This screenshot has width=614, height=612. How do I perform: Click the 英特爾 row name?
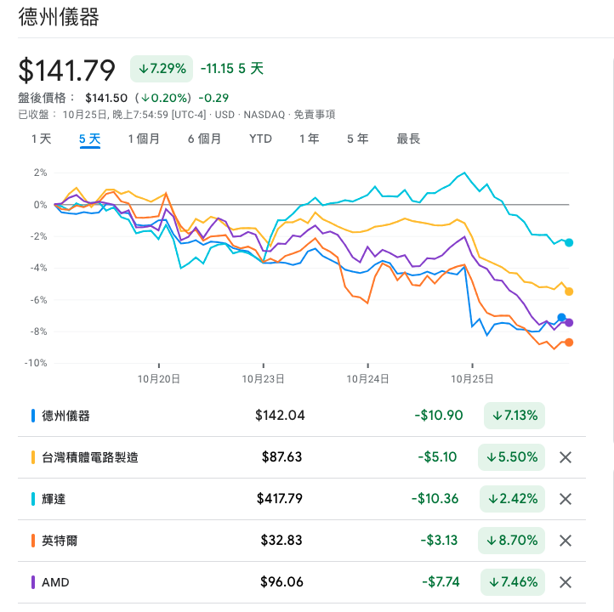(60, 541)
